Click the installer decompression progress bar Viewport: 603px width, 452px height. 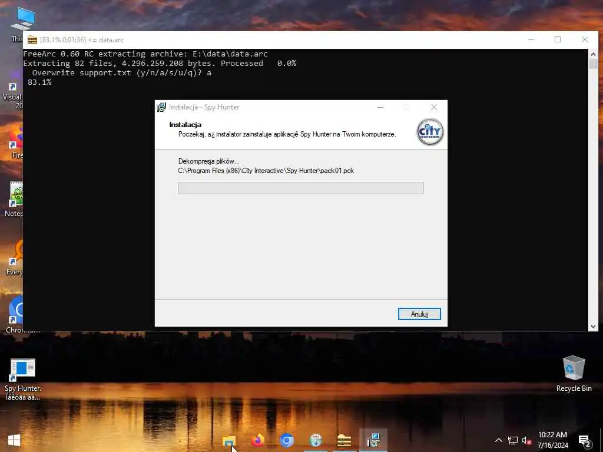pos(301,188)
